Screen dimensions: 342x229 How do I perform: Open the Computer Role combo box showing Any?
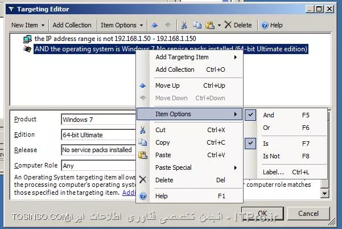click(x=98, y=166)
